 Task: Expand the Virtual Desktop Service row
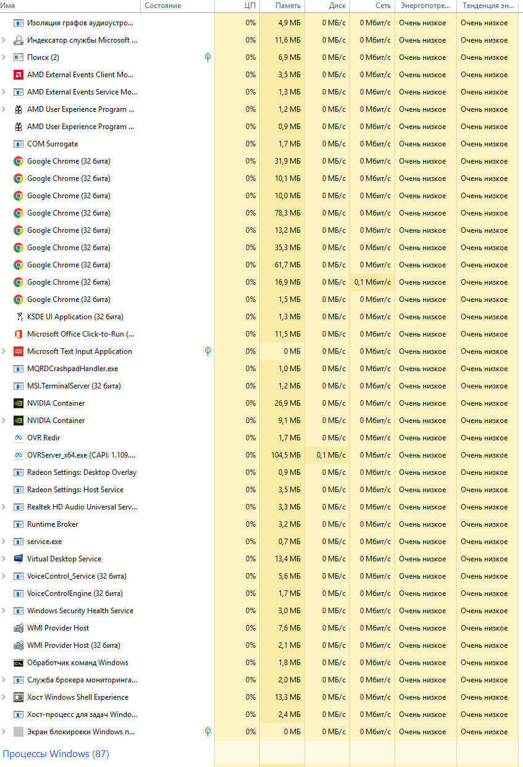(x=4, y=559)
